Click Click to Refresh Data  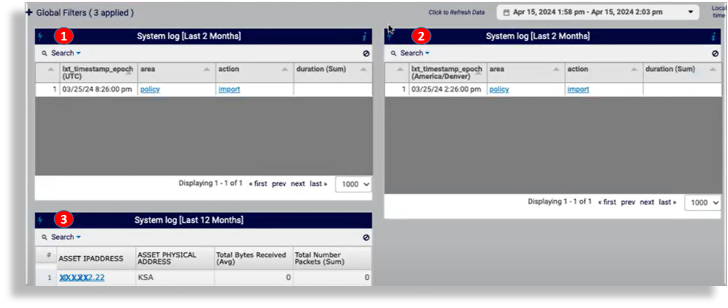[x=456, y=13]
